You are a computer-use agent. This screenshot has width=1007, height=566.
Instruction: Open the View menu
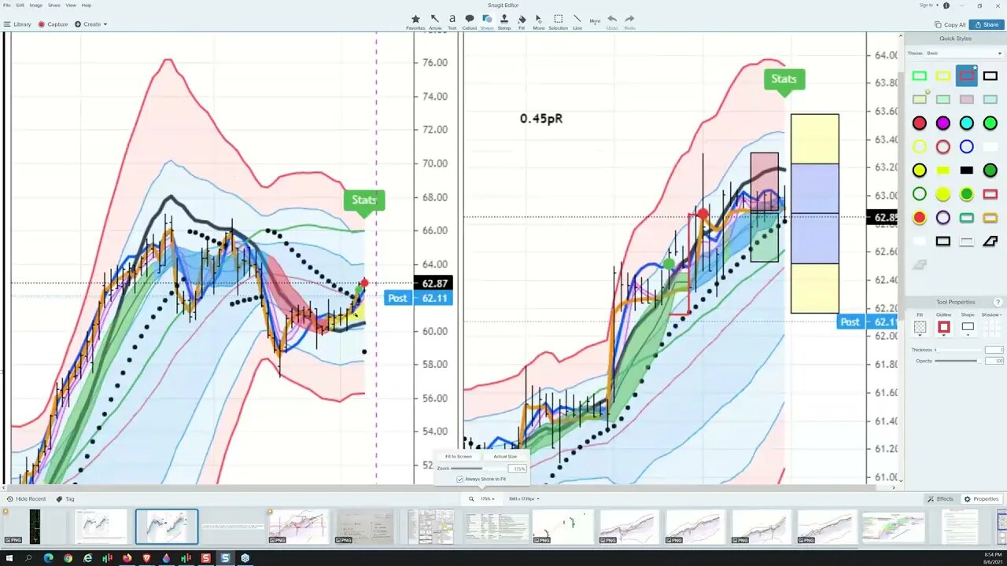click(71, 5)
